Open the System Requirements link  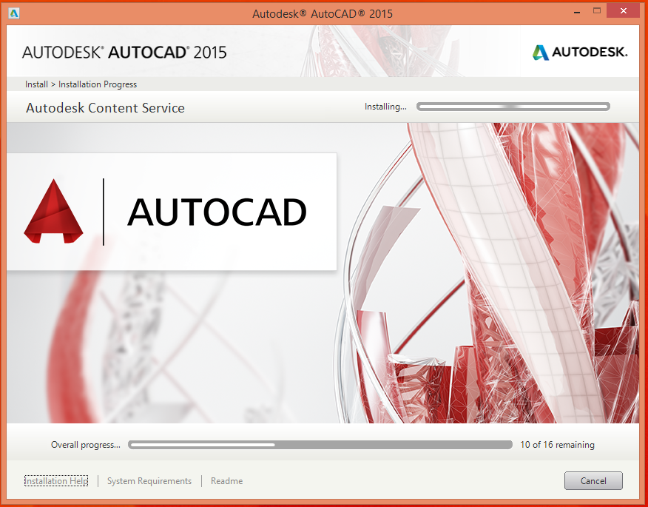tap(149, 481)
